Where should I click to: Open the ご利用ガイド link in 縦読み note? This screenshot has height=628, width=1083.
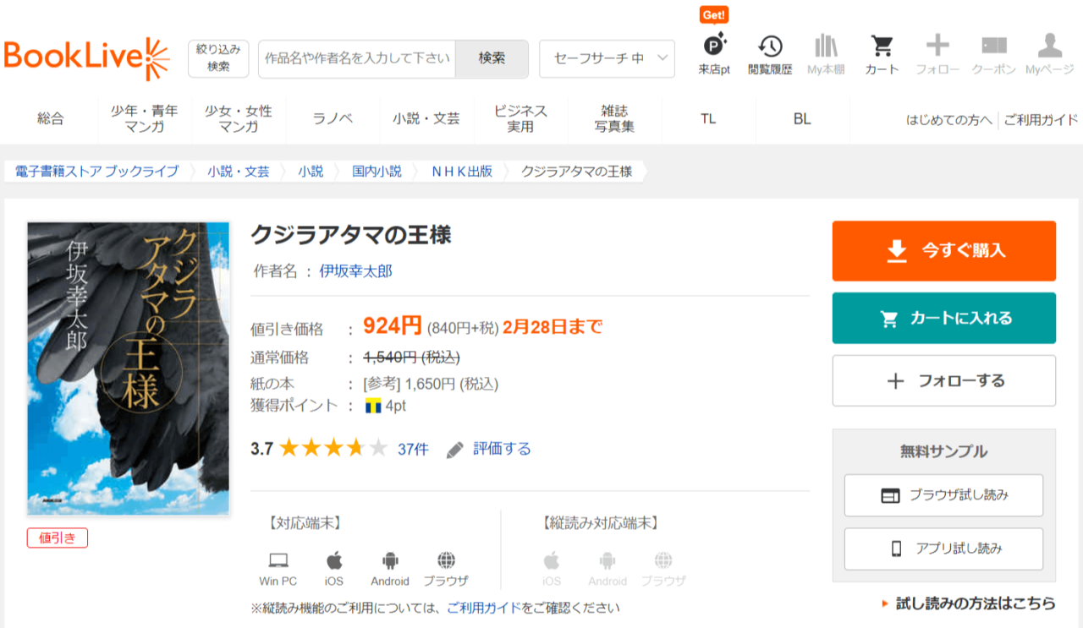point(484,607)
